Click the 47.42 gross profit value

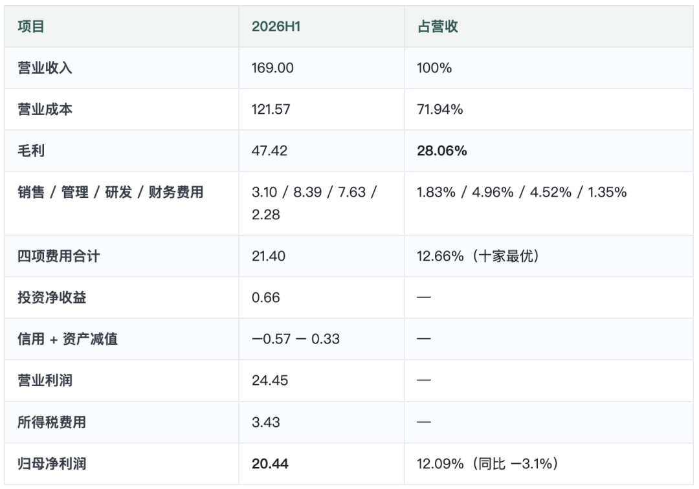(x=269, y=151)
